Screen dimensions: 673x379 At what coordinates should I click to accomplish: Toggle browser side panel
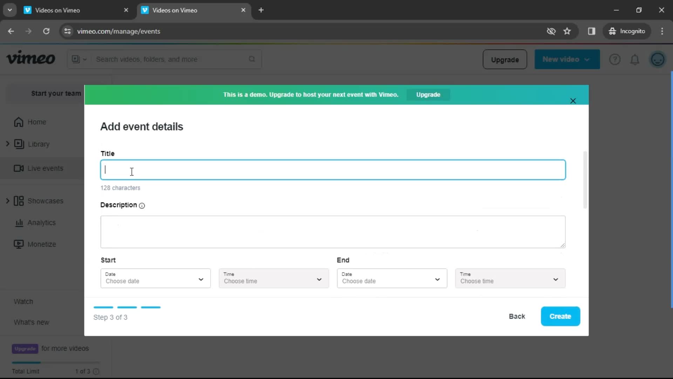pyautogui.click(x=592, y=31)
